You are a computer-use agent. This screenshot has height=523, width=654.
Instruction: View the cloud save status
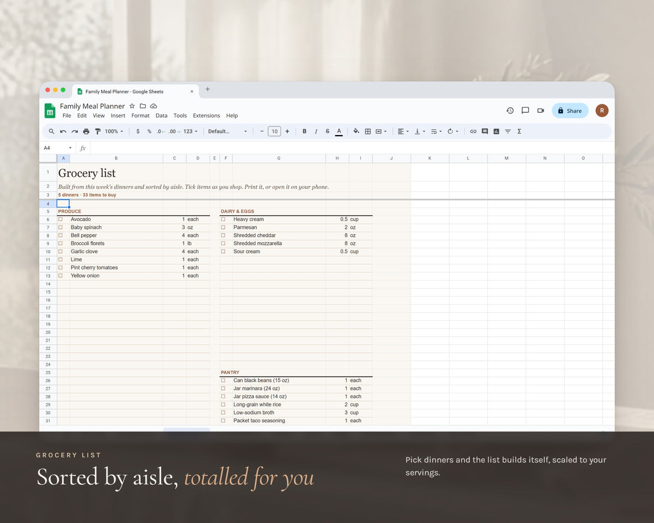(x=154, y=106)
